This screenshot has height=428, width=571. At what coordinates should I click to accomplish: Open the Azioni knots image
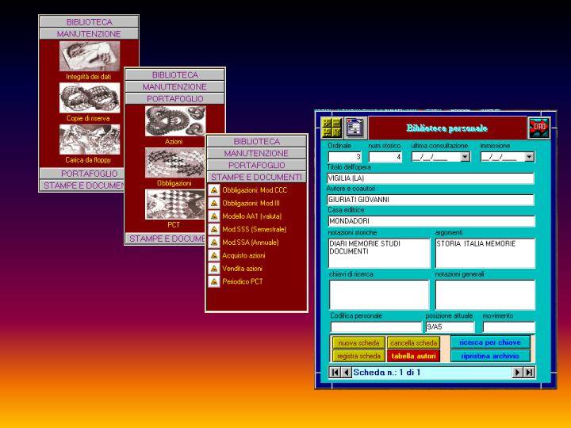tap(175, 120)
